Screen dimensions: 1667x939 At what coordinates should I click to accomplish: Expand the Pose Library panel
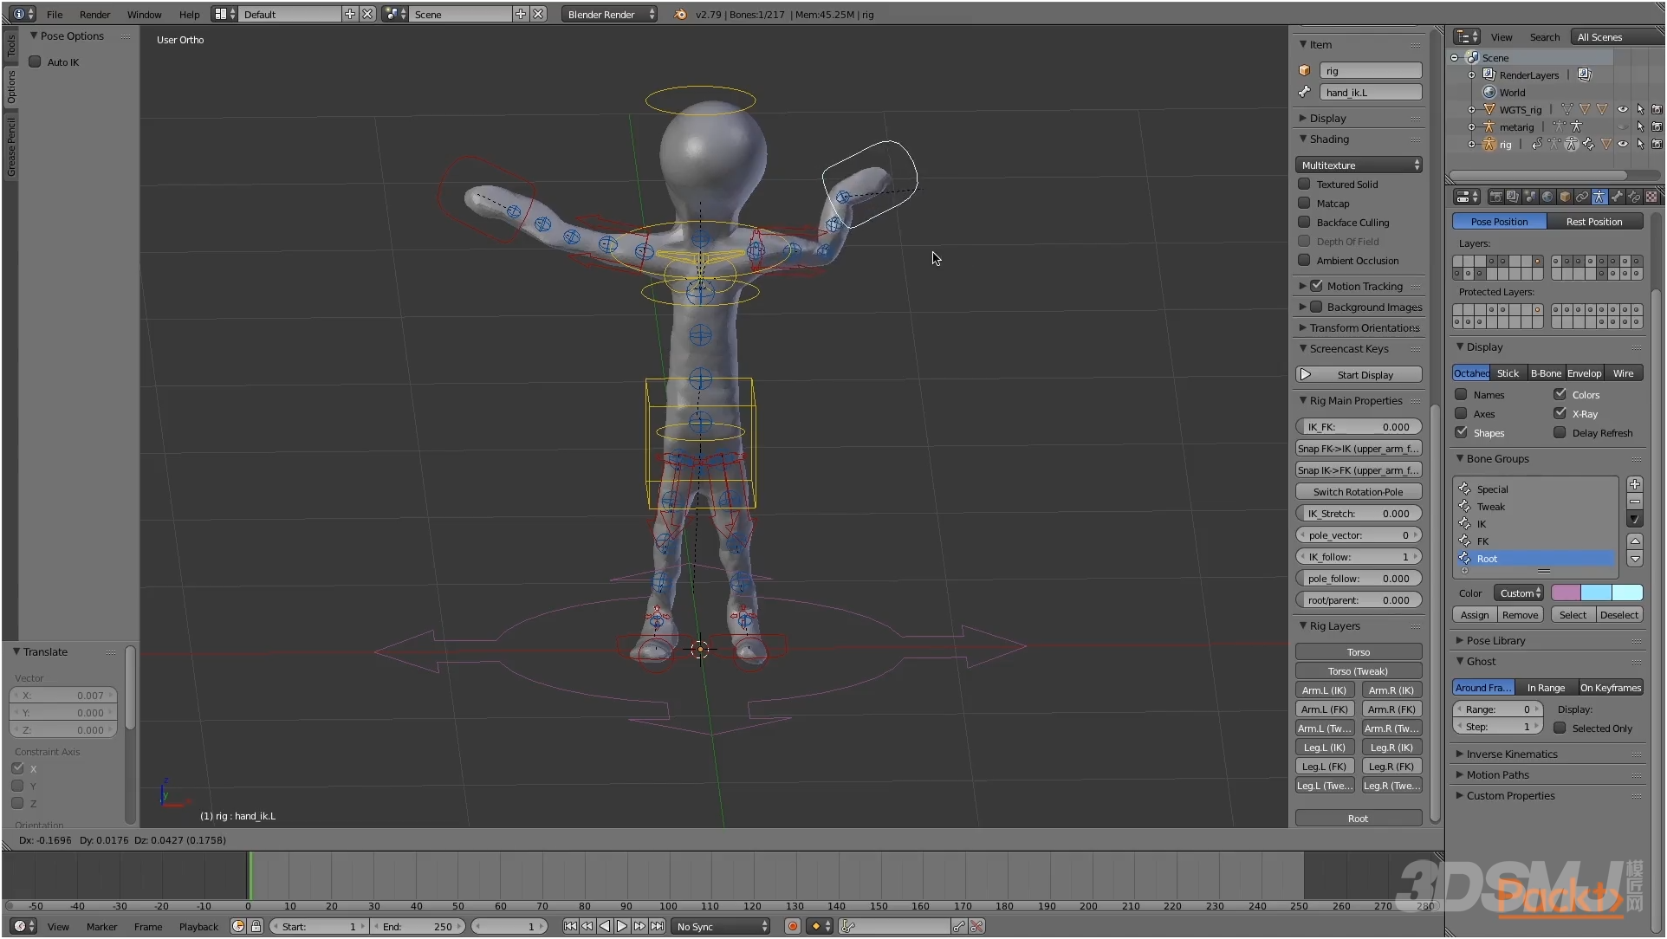pyautogui.click(x=1489, y=640)
